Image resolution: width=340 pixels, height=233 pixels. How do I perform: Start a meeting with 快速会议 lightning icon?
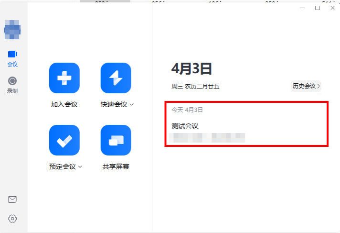(x=116, y=78)
